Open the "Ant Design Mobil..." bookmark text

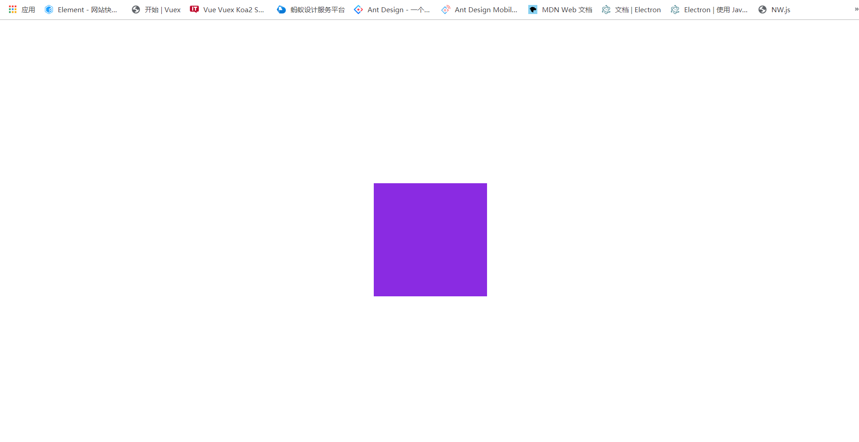(x=486, y=10)
